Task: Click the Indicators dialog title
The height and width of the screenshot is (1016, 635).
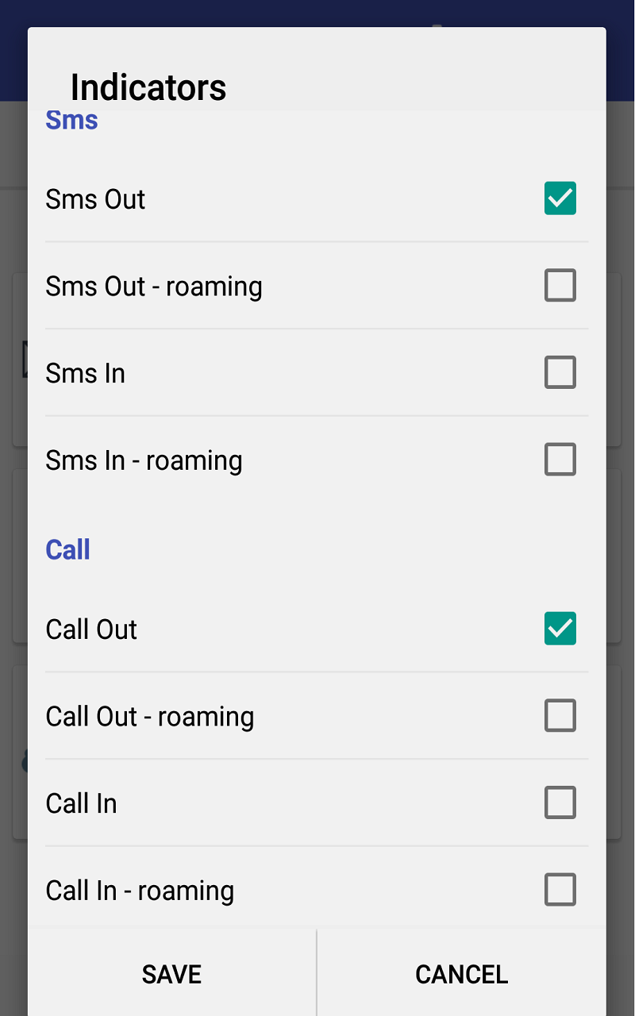Action: (148, 87)
